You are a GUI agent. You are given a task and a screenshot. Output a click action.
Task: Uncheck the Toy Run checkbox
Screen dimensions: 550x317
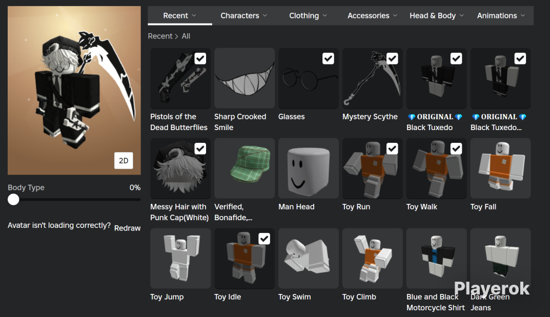coord(392,149)
